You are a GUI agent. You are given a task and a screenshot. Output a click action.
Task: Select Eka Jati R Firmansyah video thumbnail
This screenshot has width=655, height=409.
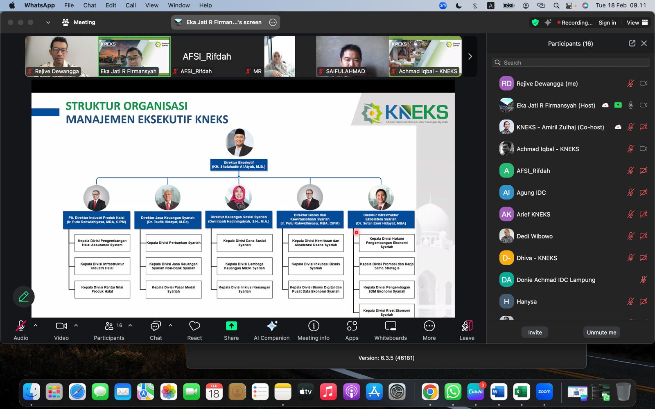point(134,56)
